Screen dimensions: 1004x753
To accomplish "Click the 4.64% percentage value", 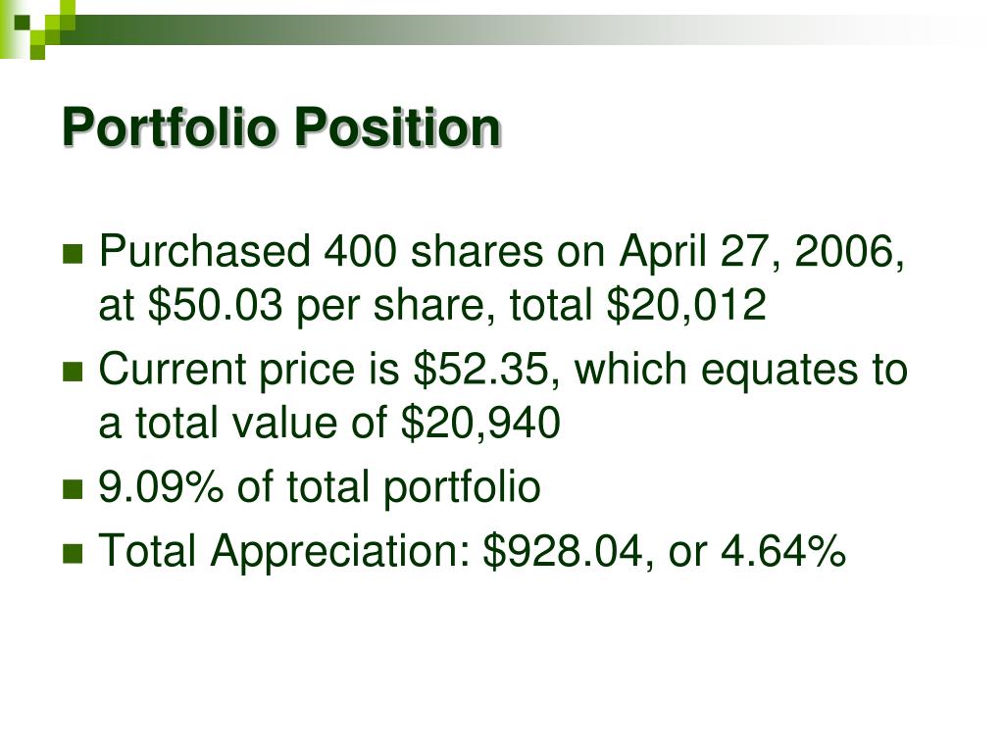I will coord(783,551).
